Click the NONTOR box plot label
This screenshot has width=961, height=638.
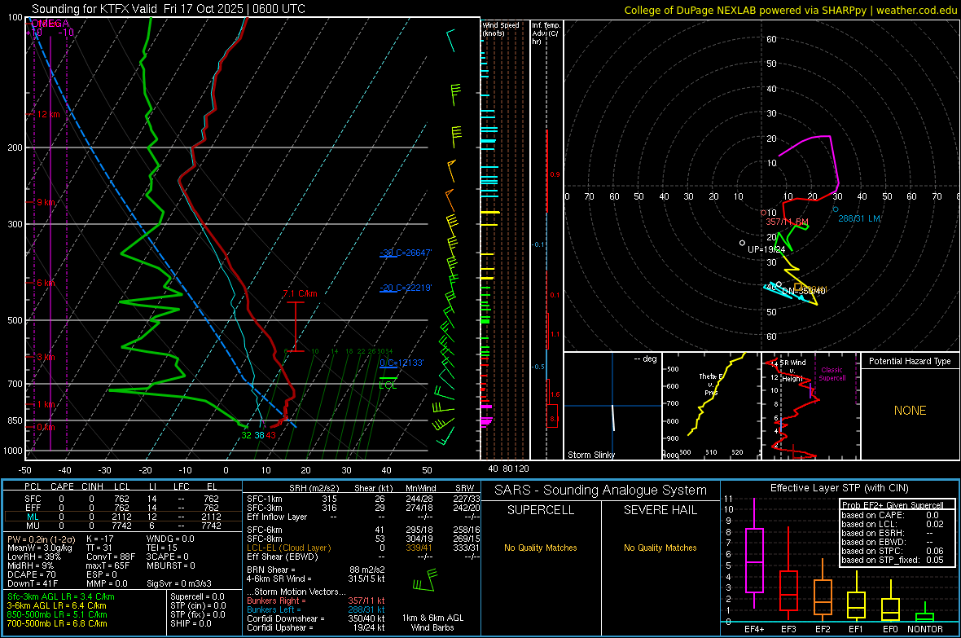click(x=925, y=629)
